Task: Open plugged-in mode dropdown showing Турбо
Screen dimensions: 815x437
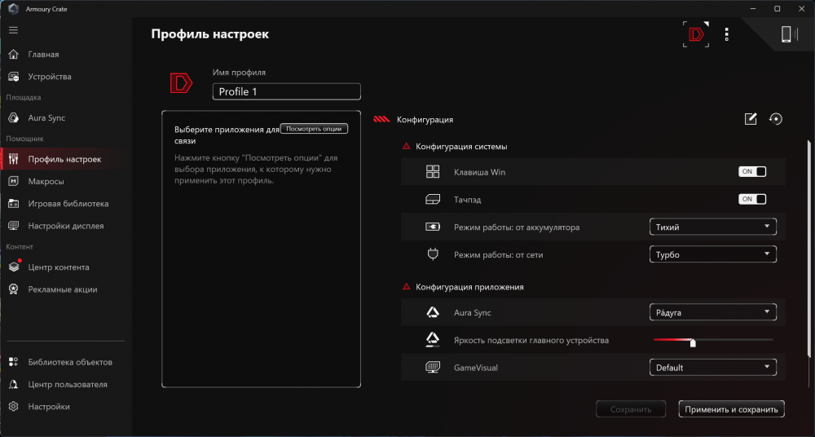Action: coord(712,255)
